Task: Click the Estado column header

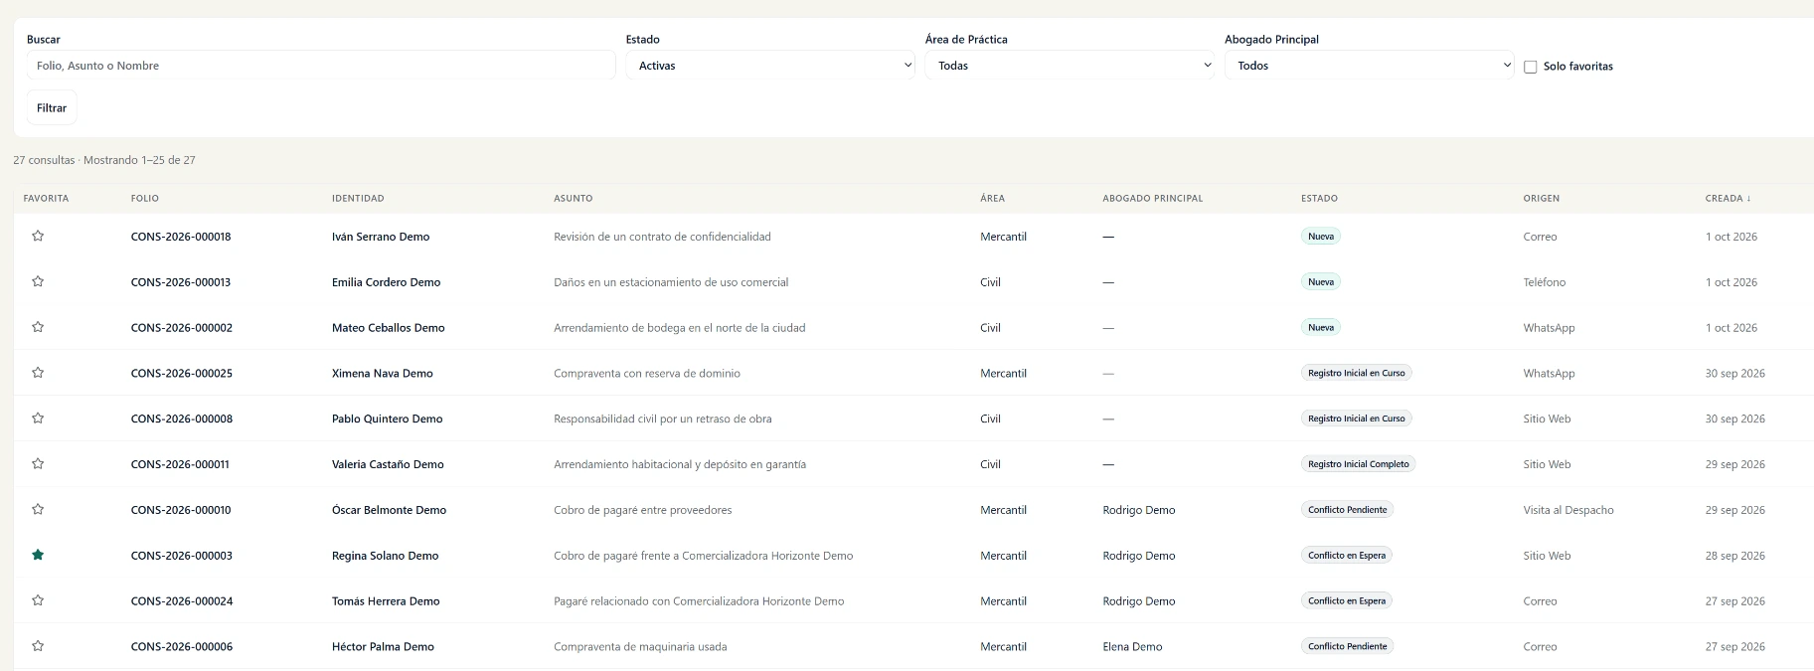Action: click(x=1319, y=199)
